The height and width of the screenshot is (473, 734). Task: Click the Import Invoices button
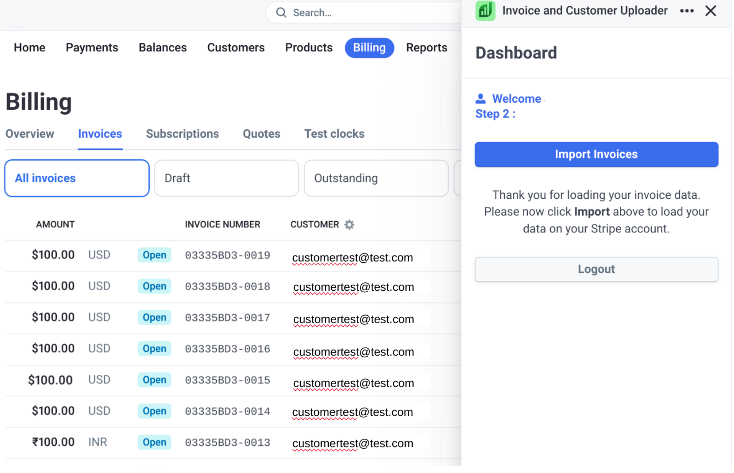(596, 154)
